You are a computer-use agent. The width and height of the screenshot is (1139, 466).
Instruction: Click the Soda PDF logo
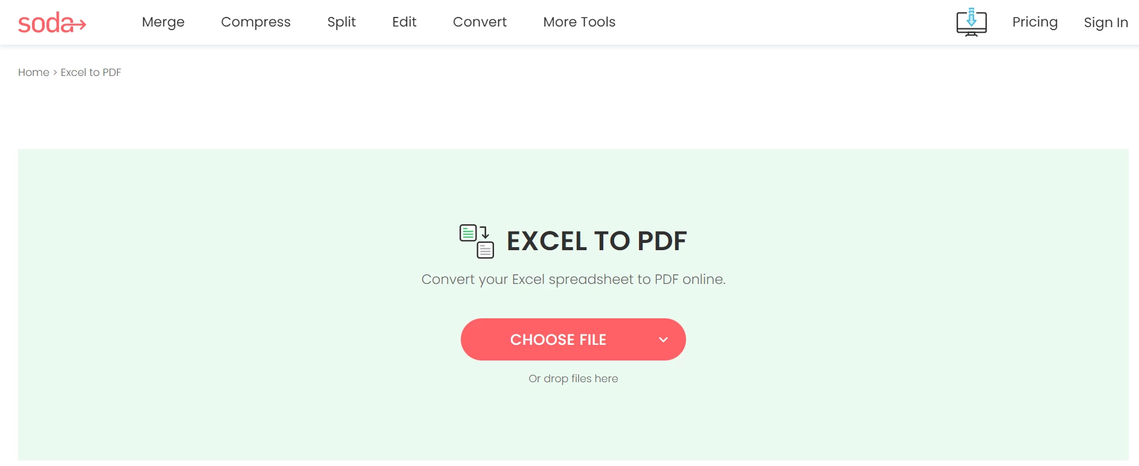point(52,22)
